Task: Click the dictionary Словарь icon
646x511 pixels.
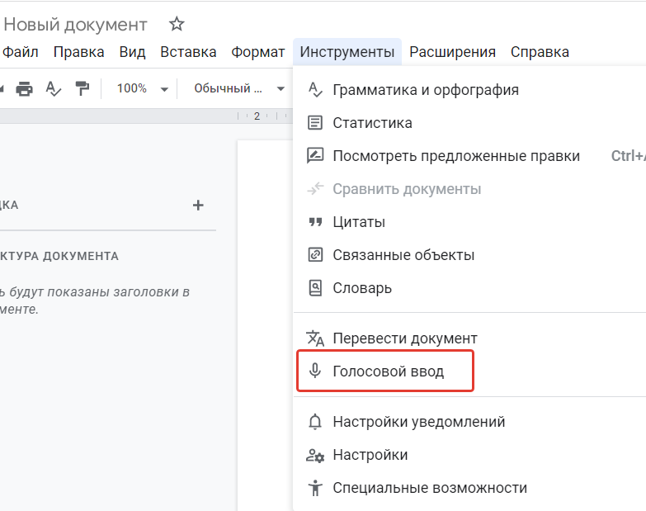Action: (x=315, y=287)
